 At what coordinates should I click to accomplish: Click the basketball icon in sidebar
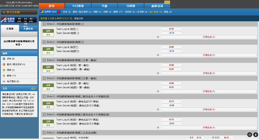pos(4,64)
